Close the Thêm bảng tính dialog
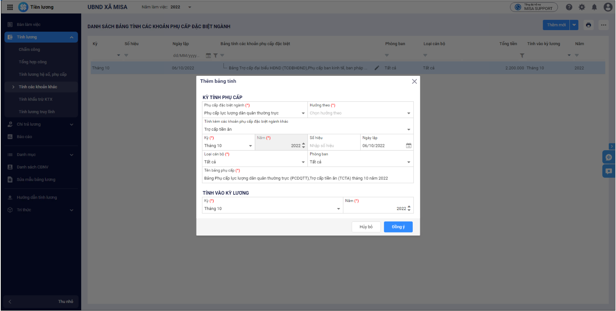 (414, 82)
